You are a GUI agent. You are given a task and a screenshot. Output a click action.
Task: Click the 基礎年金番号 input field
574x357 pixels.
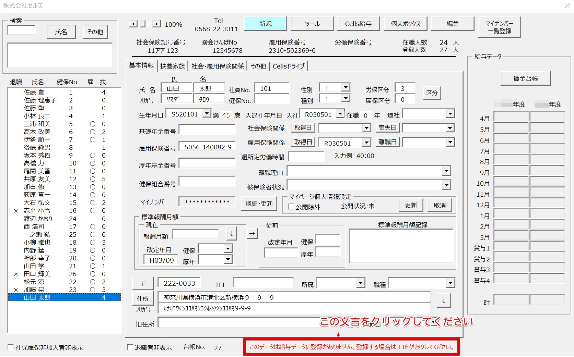[207, 129]
